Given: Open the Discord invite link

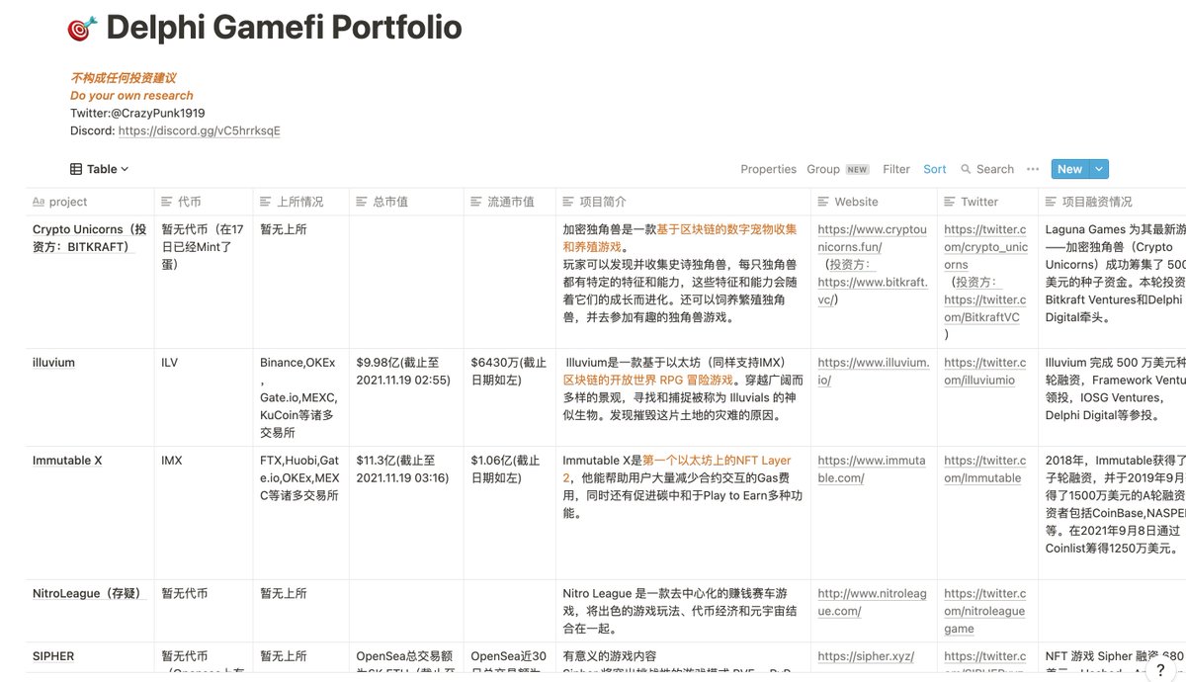Looking at the screenshot, I should 199,130.
